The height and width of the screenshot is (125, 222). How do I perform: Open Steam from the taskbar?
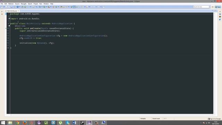pos(82,123)
